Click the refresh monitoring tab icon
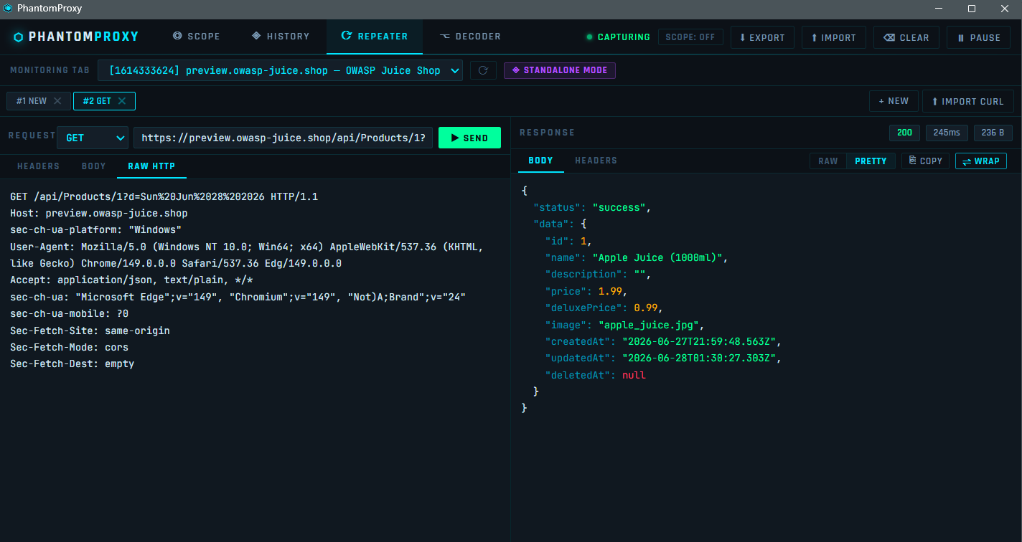 click(483, 70)
